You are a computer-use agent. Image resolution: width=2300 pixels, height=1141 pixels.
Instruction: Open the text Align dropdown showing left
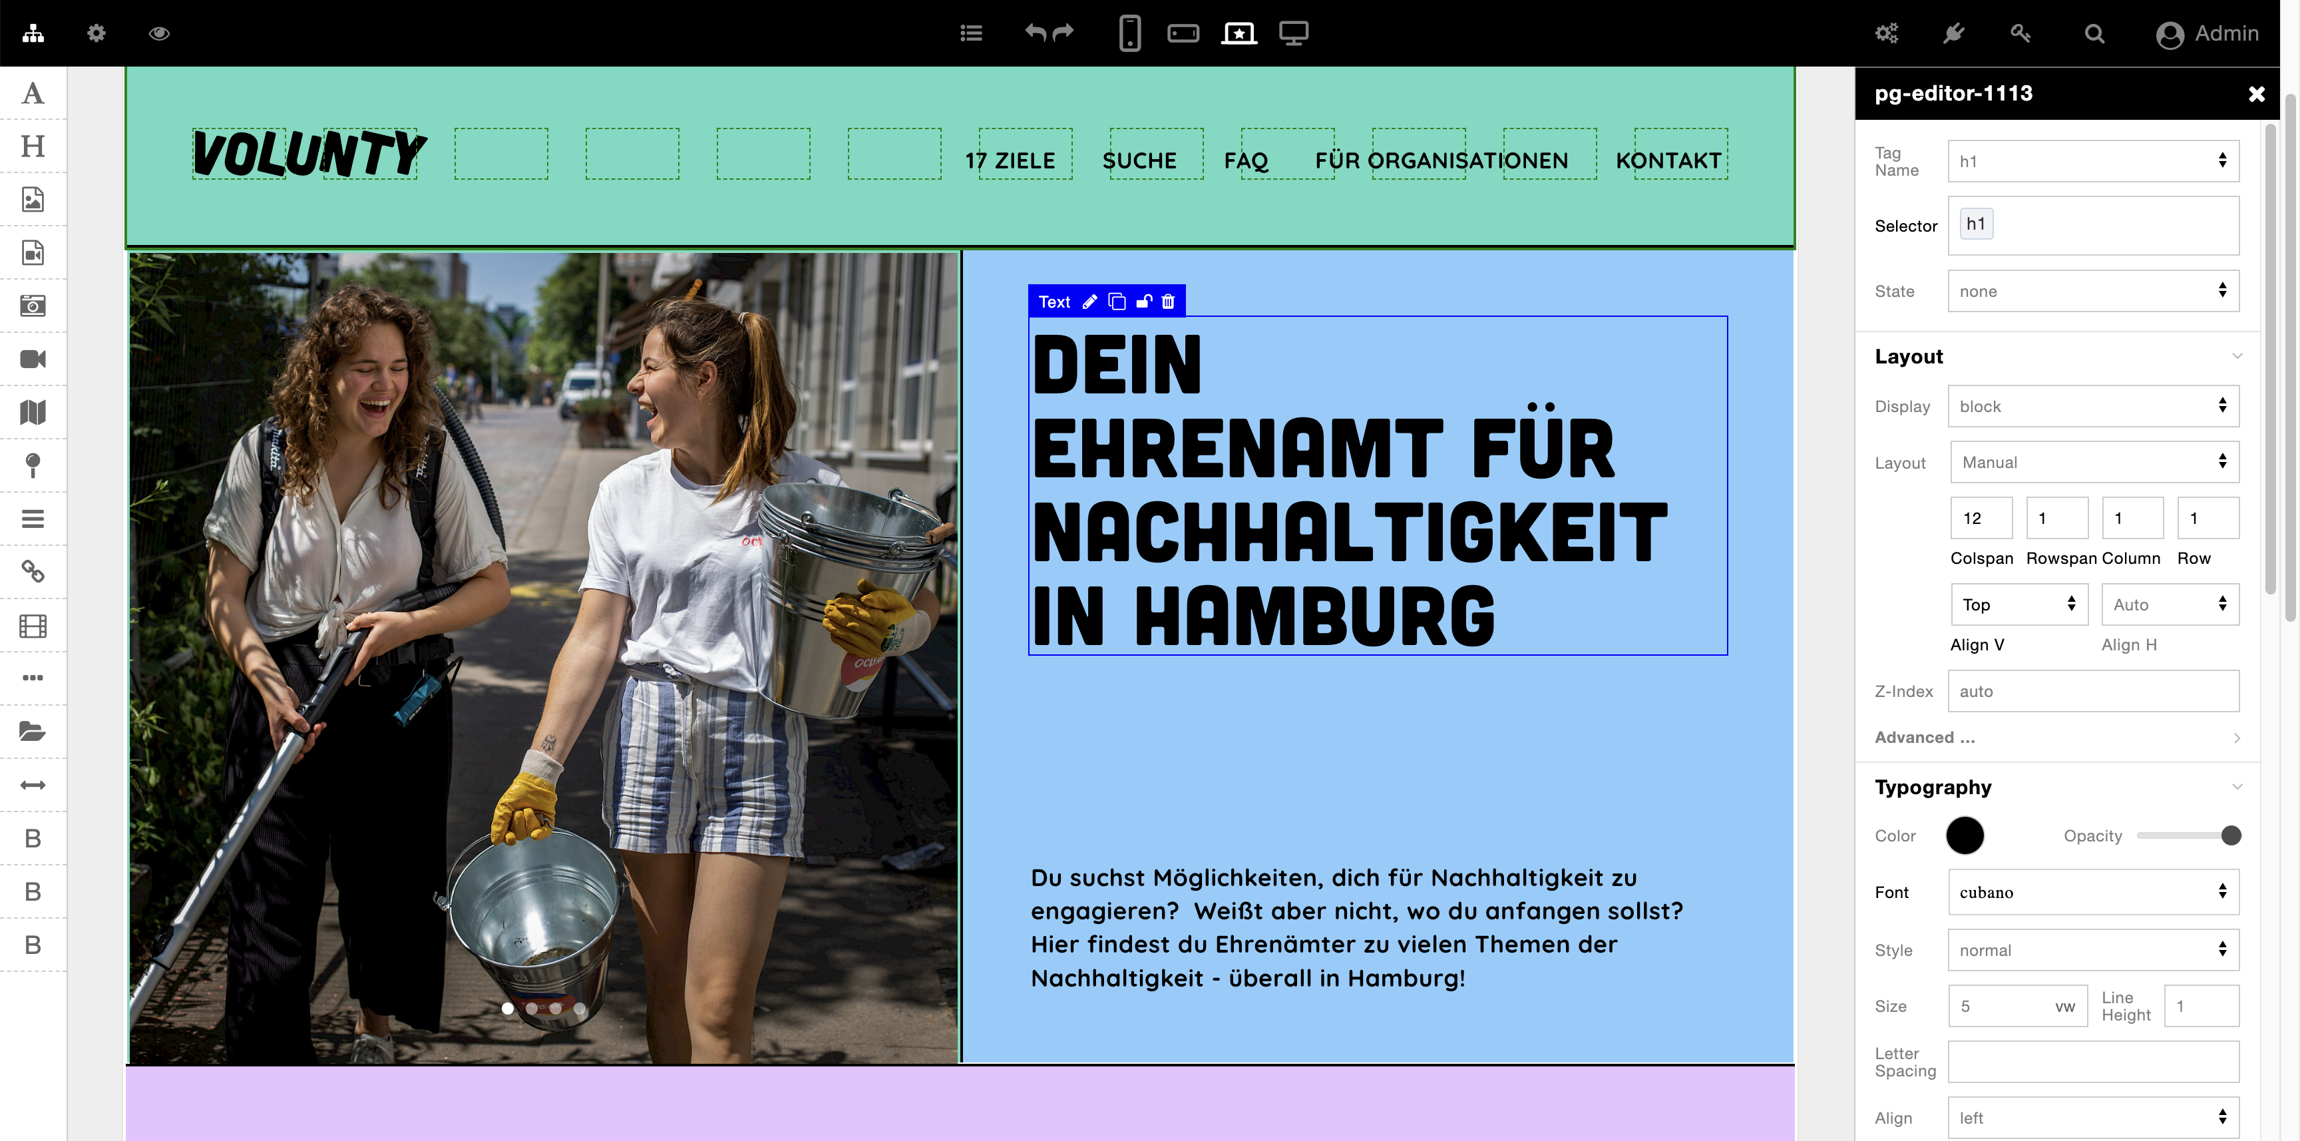pyautogui.click(x=2094, y=1118)
